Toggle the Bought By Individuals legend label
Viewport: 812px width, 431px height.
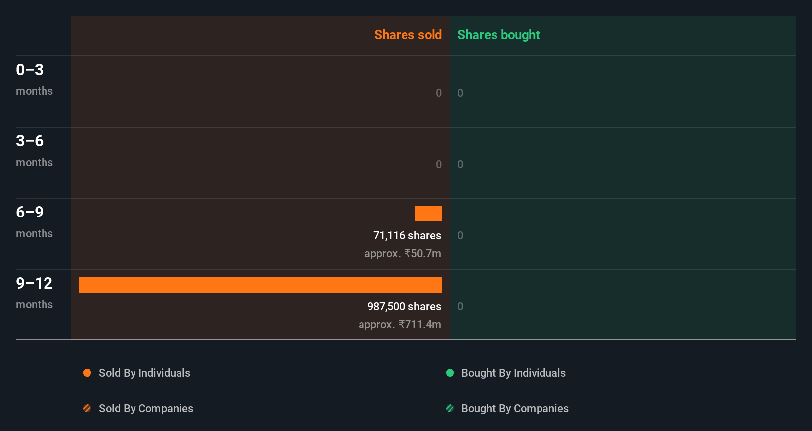point(513,373)
